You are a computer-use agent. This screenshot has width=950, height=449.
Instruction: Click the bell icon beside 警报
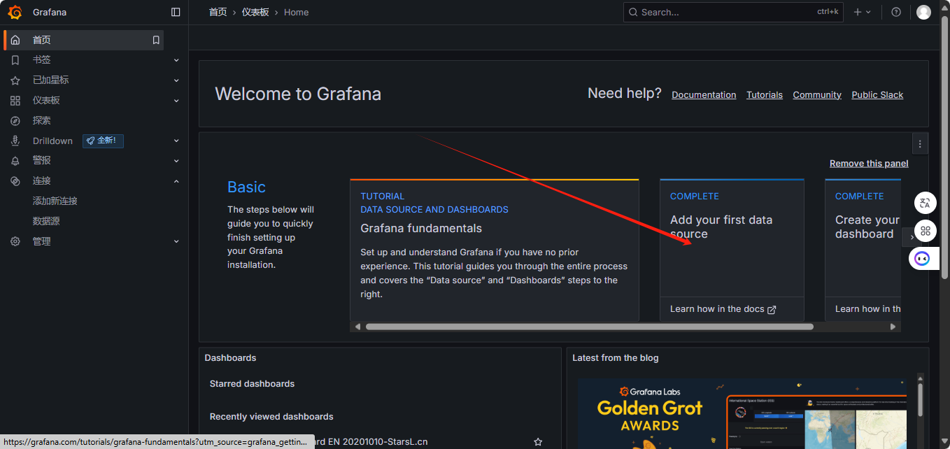click(x=15, y=161)
